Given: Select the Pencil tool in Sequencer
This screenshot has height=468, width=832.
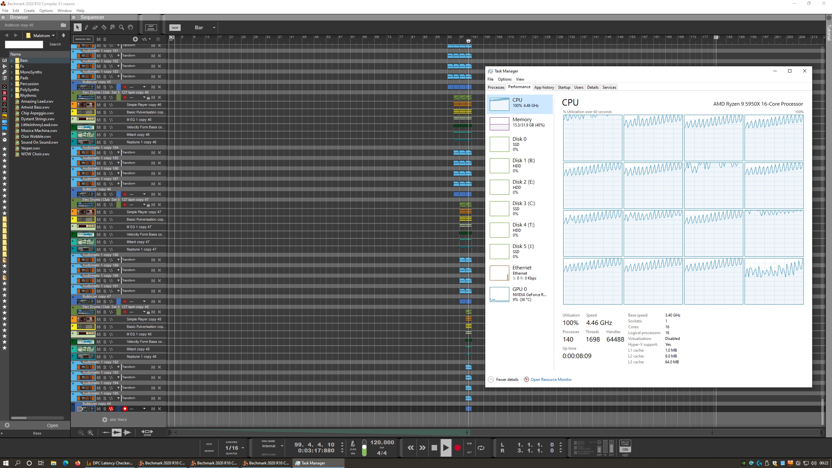Looking at the screenshot, I should [86, 28].
